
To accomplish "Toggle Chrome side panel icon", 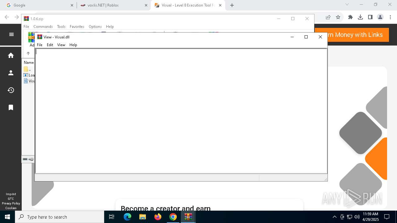I will [x=370, y=17].
